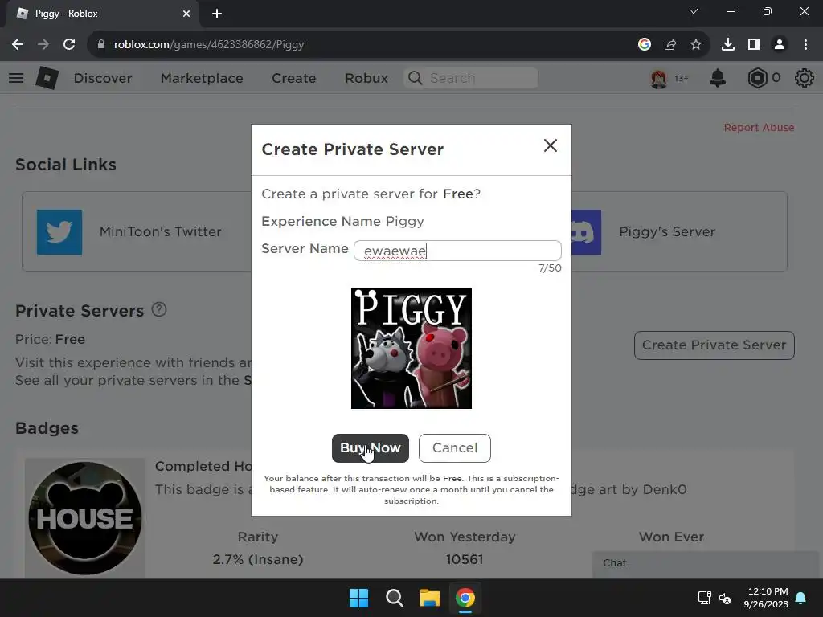Go to Roblox home via logo

(x=47, y=78)
